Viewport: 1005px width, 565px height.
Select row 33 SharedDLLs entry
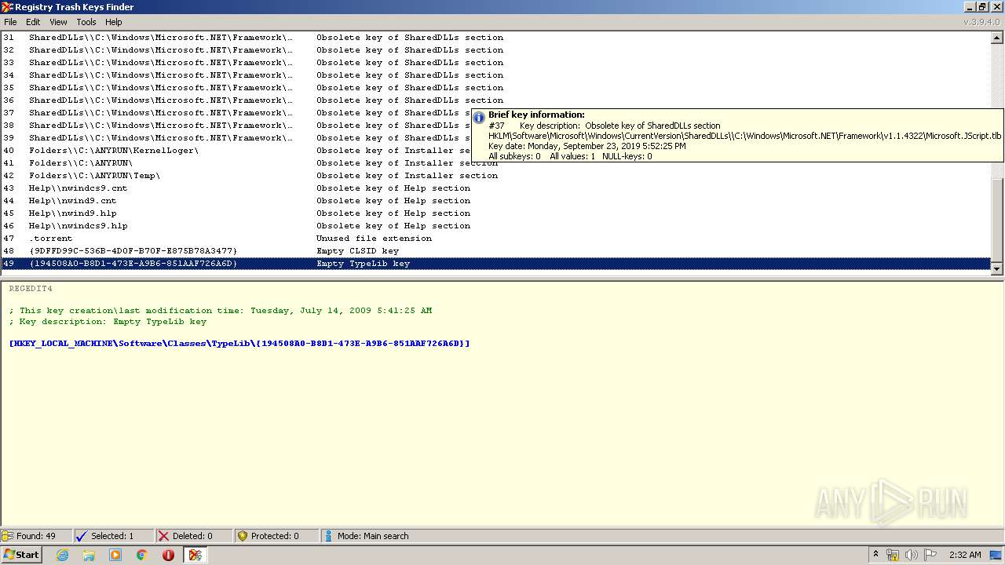pos(496,63)
